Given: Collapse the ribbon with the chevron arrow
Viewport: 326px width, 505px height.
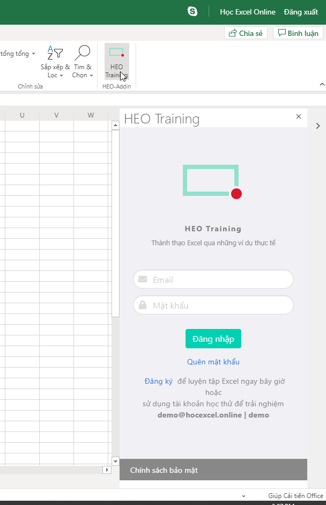Looking at the screenshot, I should tap(322, 84).
